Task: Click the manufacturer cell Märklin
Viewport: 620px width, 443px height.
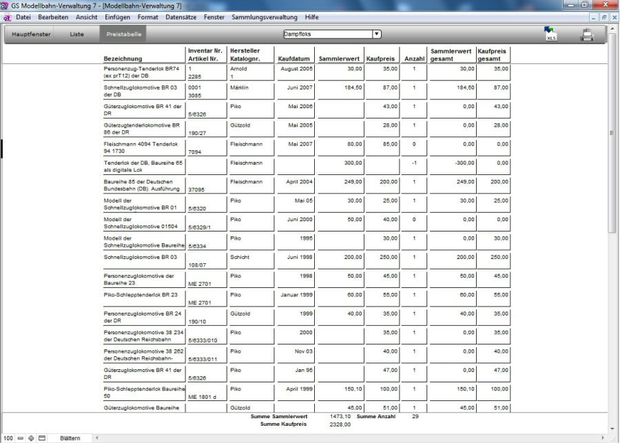Action: pos(239,87)
